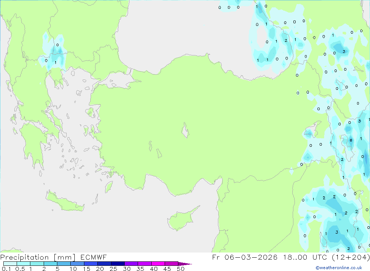370x271 pixels.
Task: Pick the 15–20 mm legend color box
Action: [91, 264]
